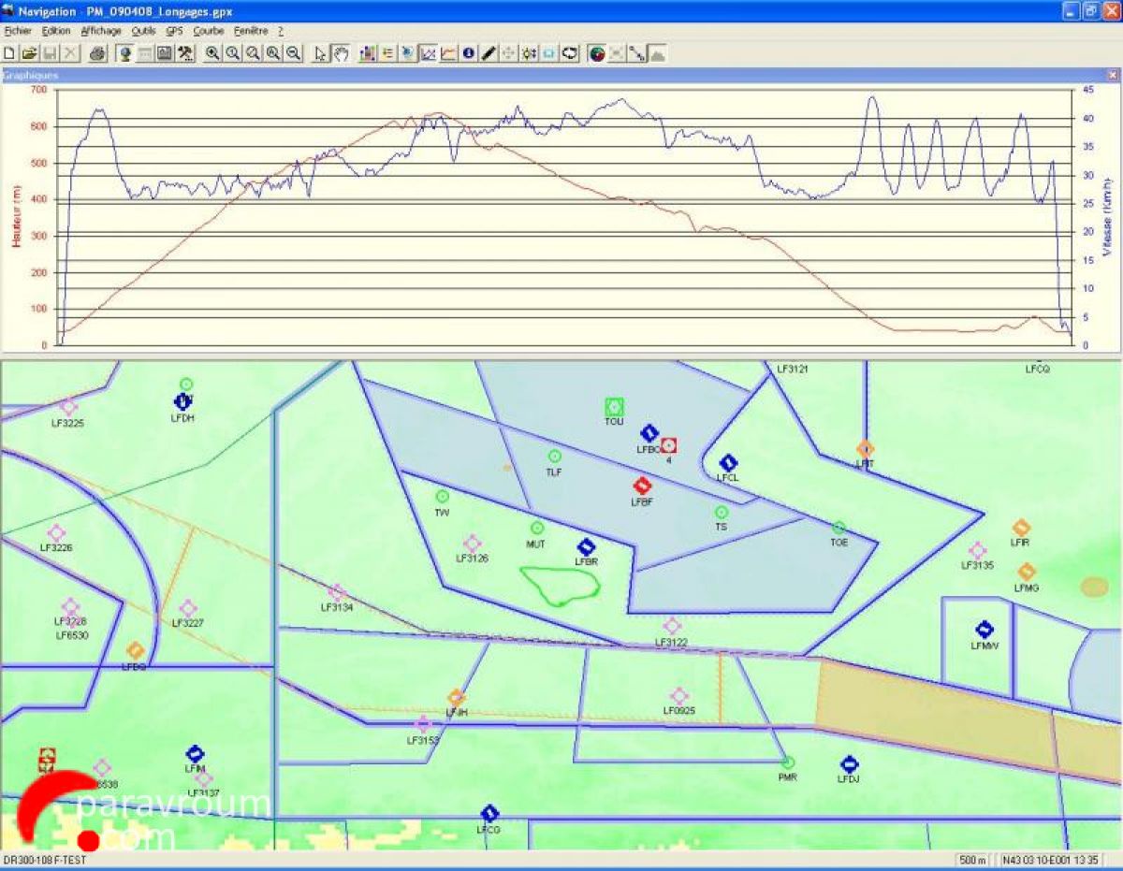This screenshot has height=871, width=1123.
Task: Click the TS waypoint circle
Action: [722, 513]
